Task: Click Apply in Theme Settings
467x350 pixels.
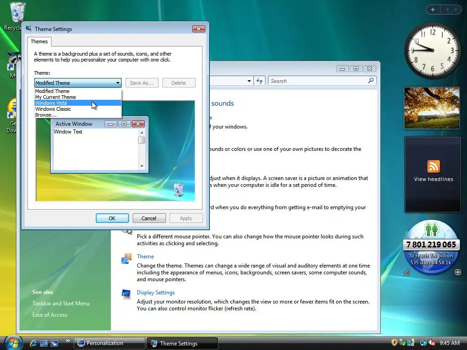Action: pyautogui.click(x=186, y=218)
